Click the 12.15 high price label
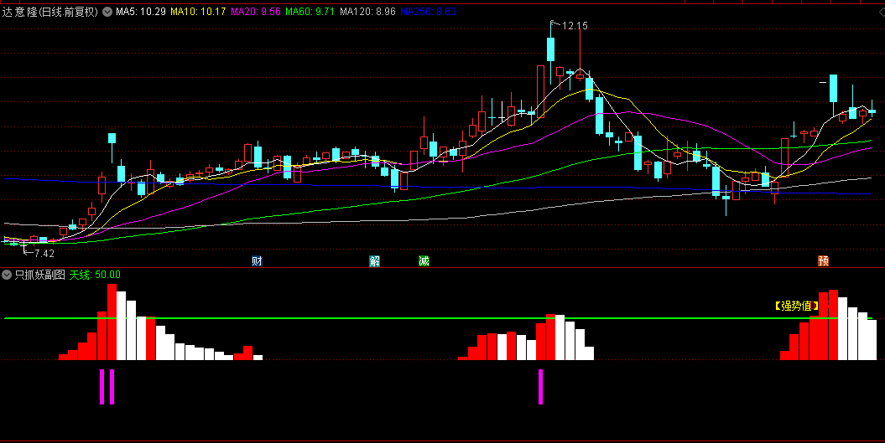Image resolution: width=885 pixels, height=443 pixels. 575,25
